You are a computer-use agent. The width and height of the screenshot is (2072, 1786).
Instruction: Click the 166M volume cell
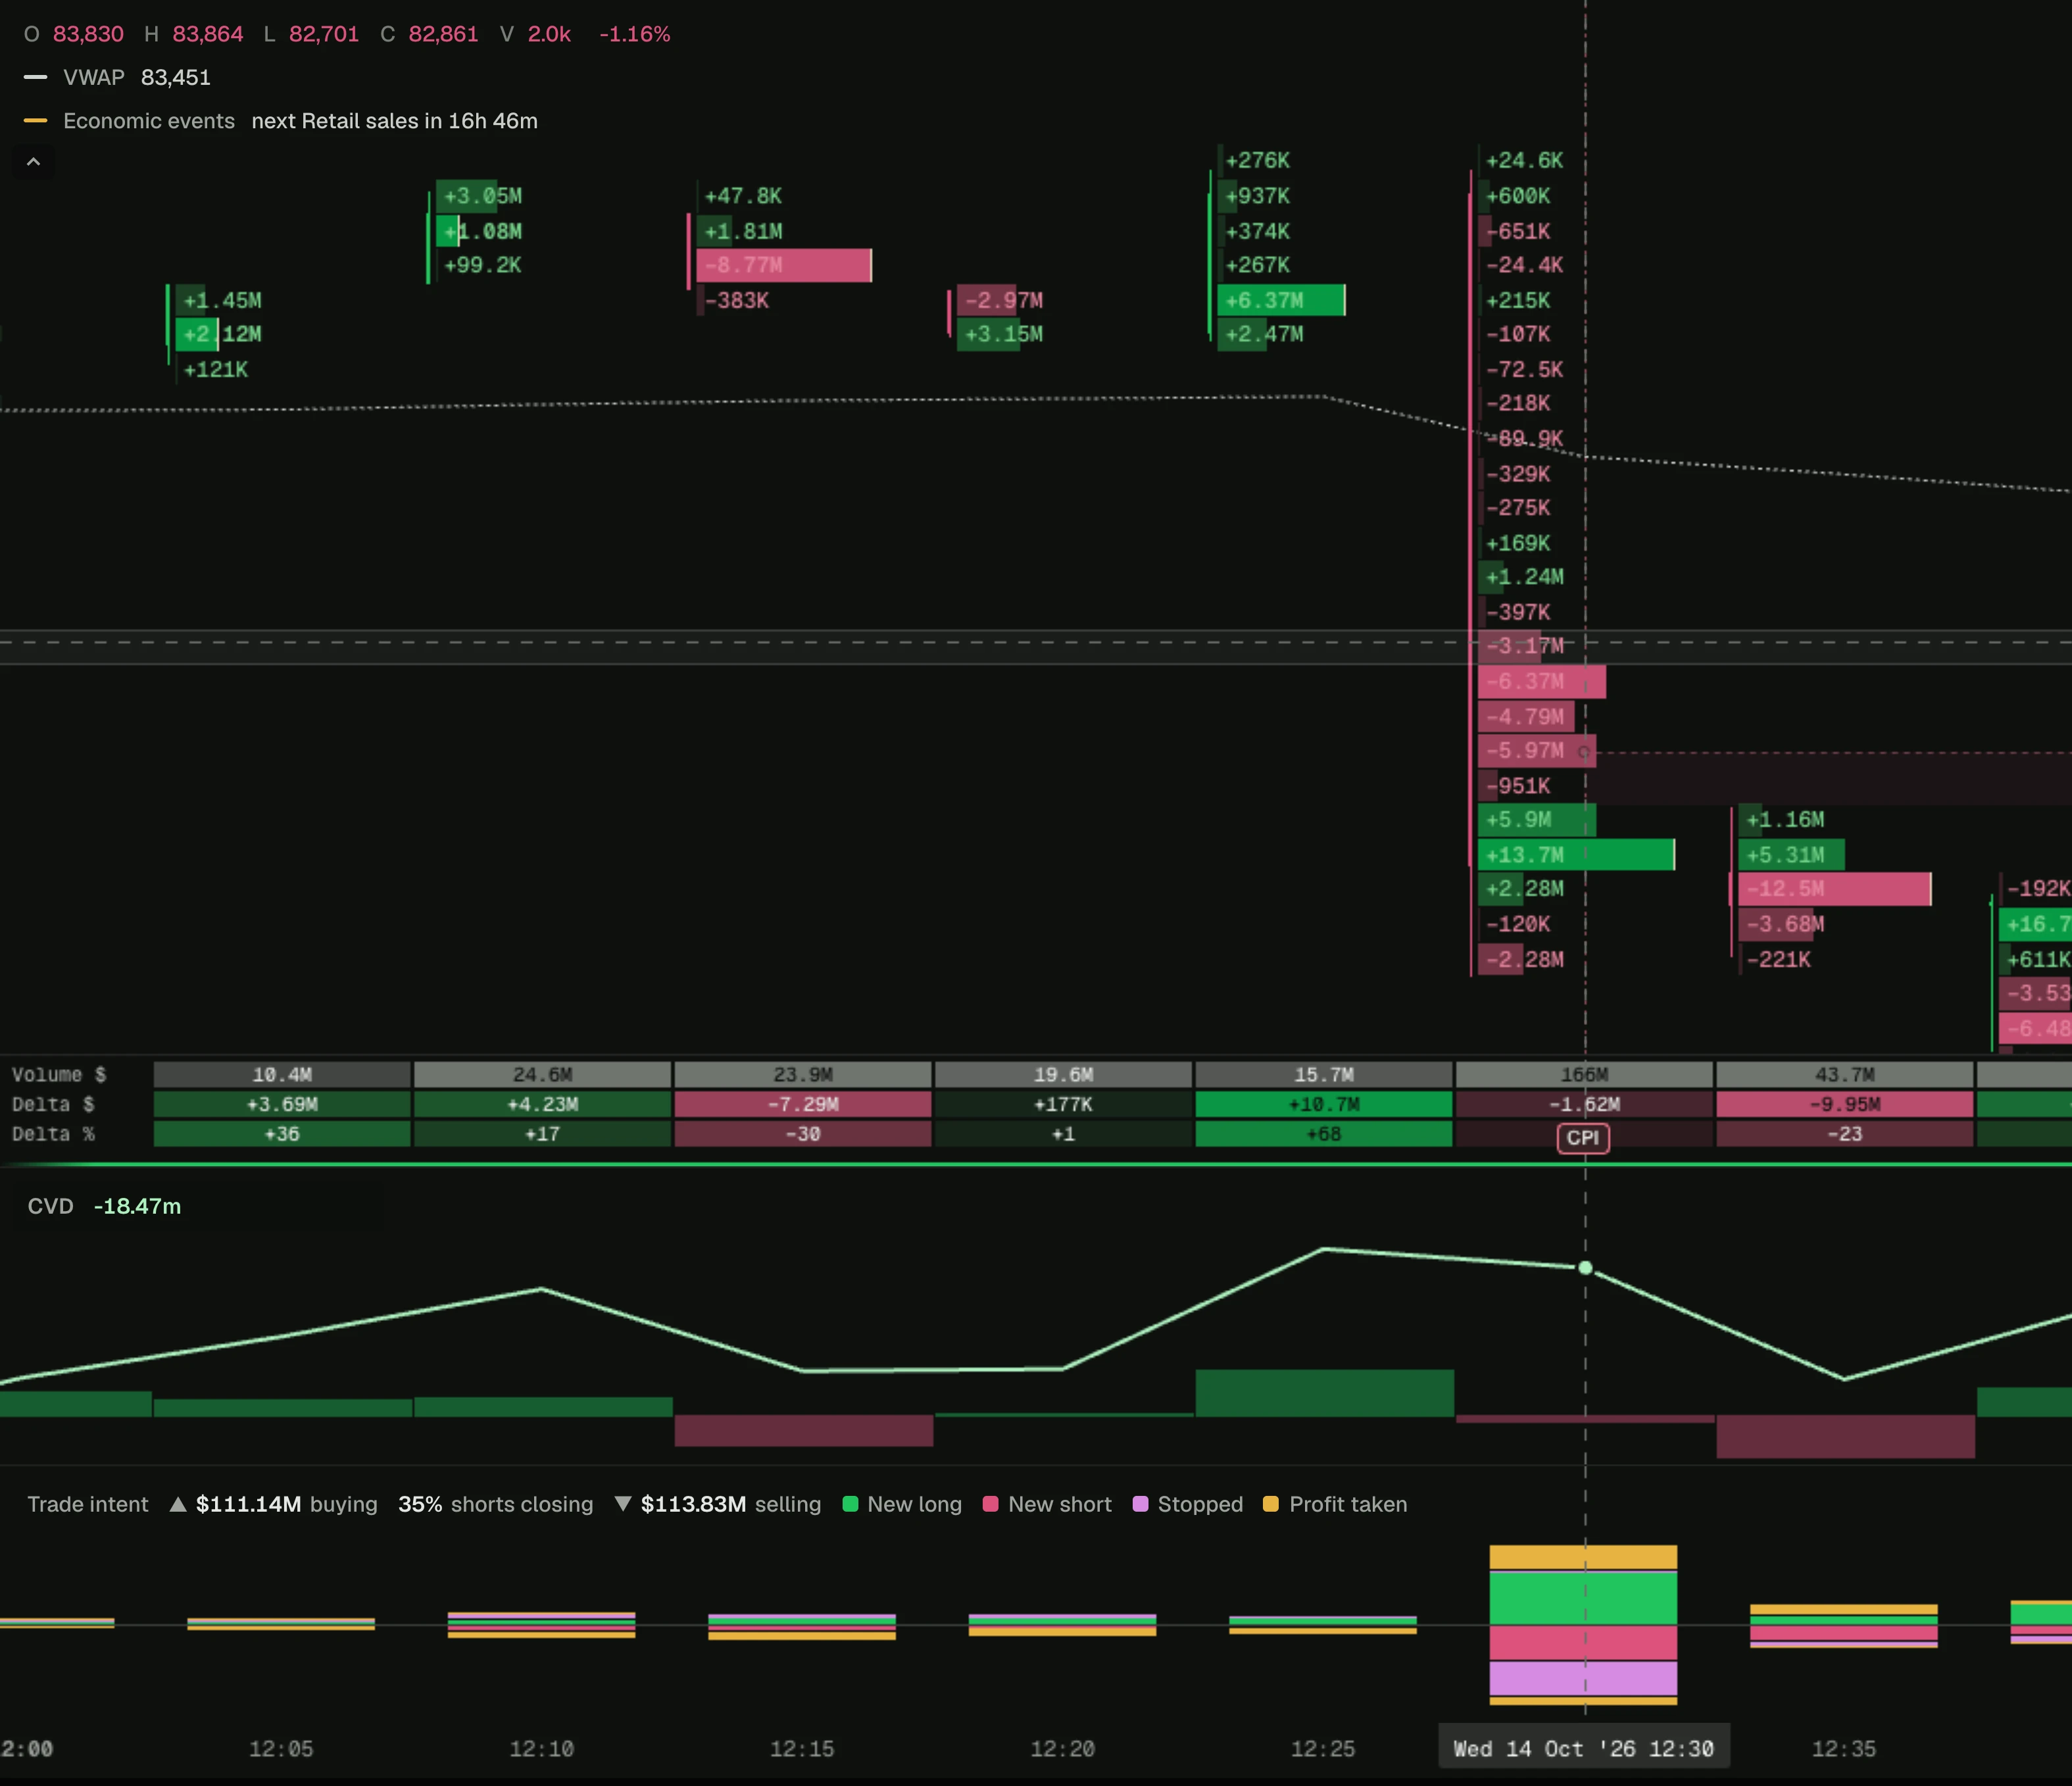[1584, 1075]
